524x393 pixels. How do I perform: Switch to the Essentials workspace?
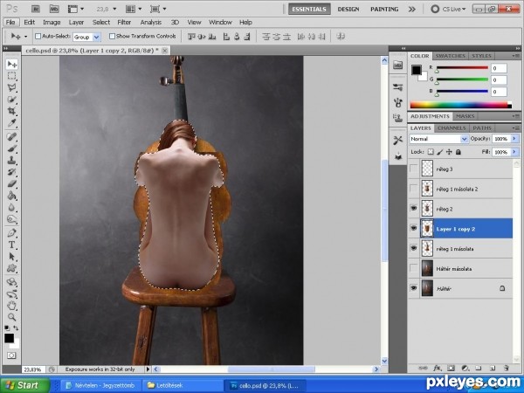(x=309, y=9)
